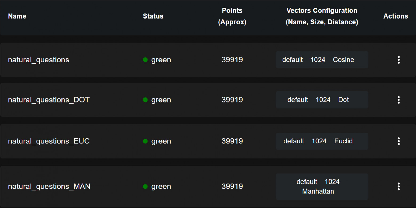Click the Cosine vector configuration chip
This screenshot has width=416, height=208.
(322, 60)
